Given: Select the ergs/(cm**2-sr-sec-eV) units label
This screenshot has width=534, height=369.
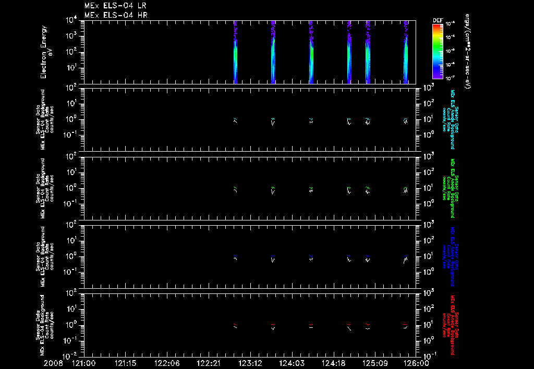Looking at the screenshot, I should click(468, 52).
